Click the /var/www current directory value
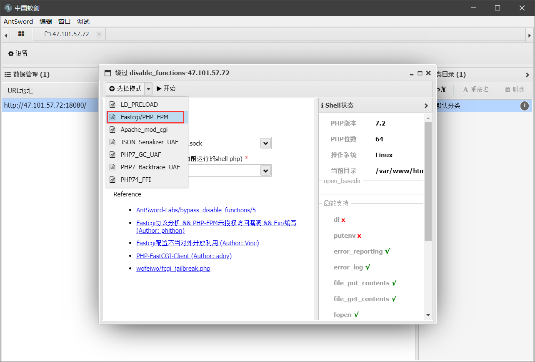 click(x=399, y=171)
